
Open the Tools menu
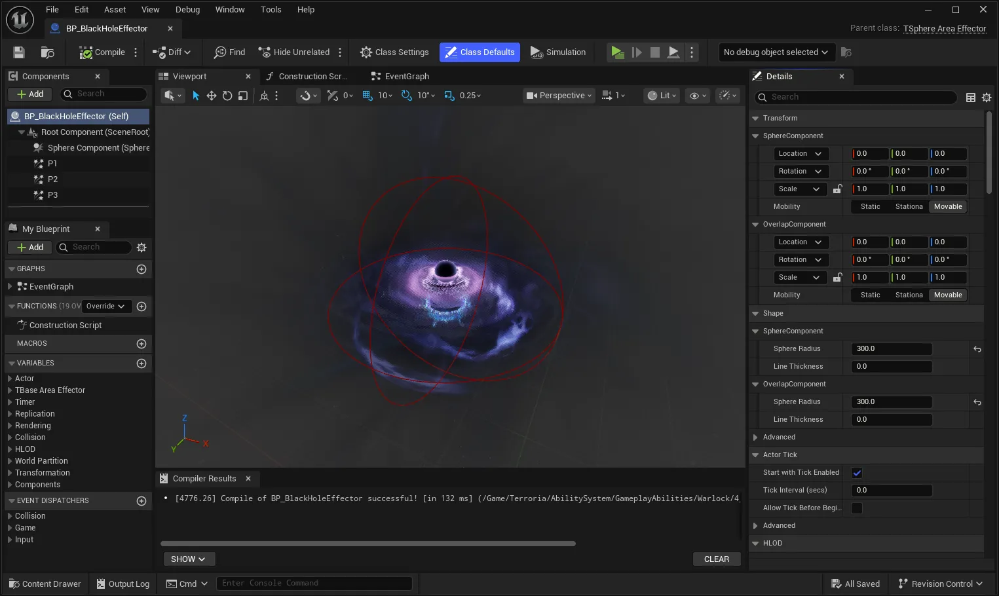click(x=271, y=10)
